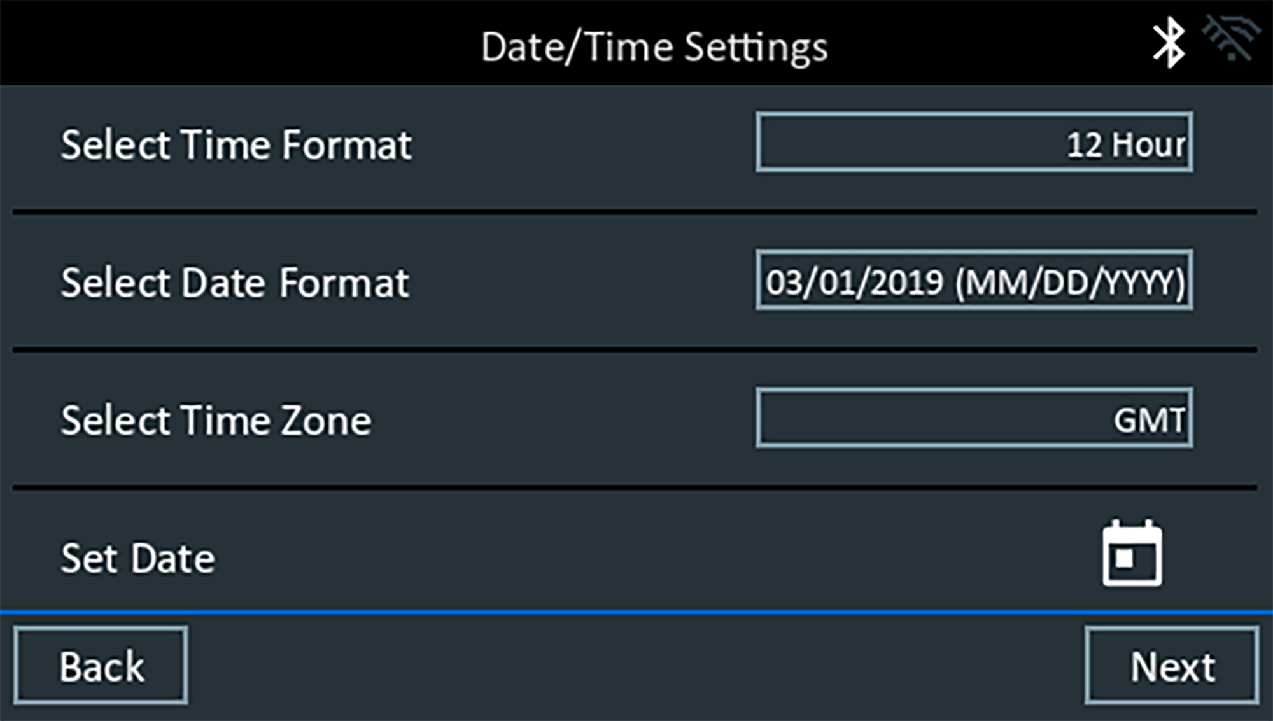Click the Select Time Zone label

(216, 421)
